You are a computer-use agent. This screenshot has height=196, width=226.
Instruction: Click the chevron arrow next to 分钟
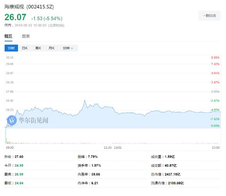click(72, 48)
